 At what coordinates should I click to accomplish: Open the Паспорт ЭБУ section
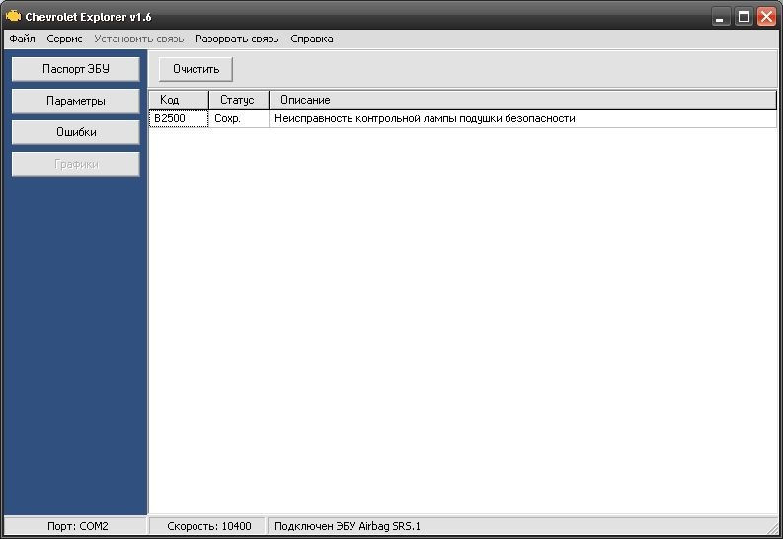click(76, 69)
